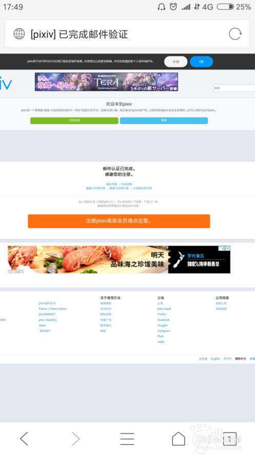Close the lobster ad with X icon
This screenshot has height=455, width=255.
tap(228, 249)
